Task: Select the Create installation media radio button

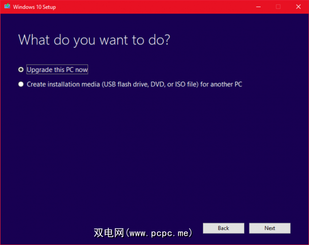Action: coord(21,84)
